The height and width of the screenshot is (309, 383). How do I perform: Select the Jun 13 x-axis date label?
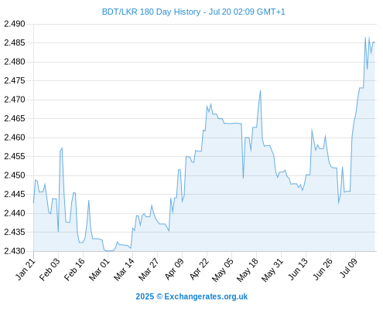click(298, 269)
